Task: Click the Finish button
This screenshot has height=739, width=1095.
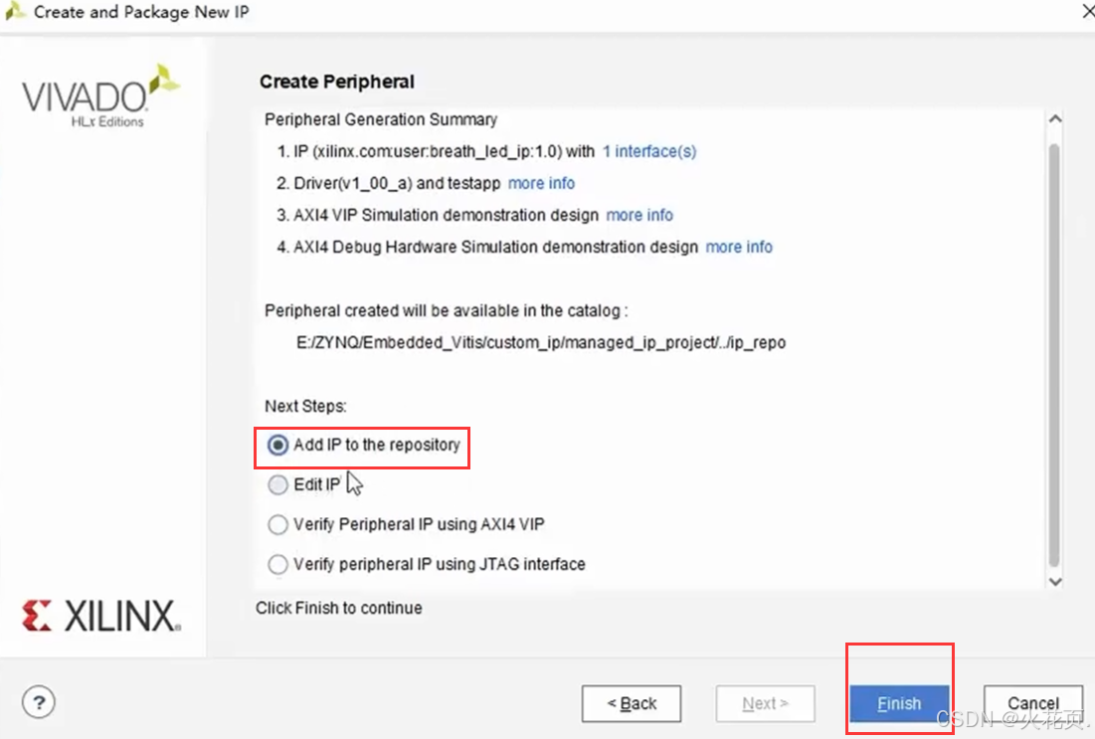Action: pos(899,703)
